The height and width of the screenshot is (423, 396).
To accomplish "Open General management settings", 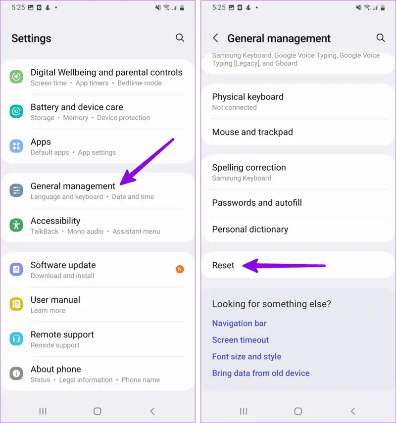I will [98, 191].
